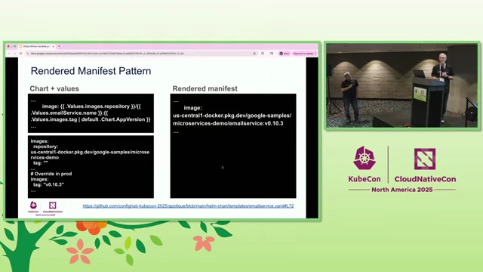Screen dimensions: 483x272
Task: Click the Relaunch to update button
Action: point(304,54)
